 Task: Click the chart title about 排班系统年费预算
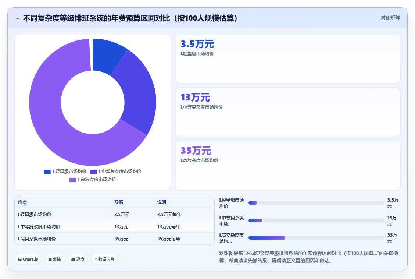130,18
